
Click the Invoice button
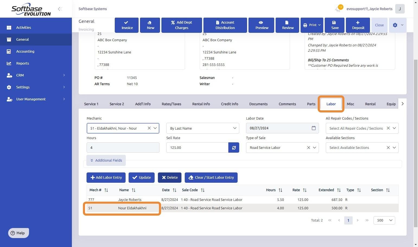click(x=127, y=25)
